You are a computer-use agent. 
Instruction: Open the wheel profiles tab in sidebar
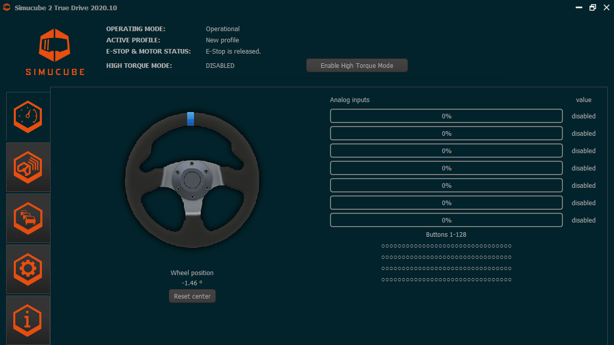click(x=28, y=167)
